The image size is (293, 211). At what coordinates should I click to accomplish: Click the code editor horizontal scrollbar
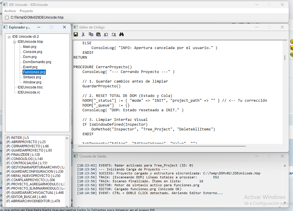pyautogui.click(x=162, y=146)
